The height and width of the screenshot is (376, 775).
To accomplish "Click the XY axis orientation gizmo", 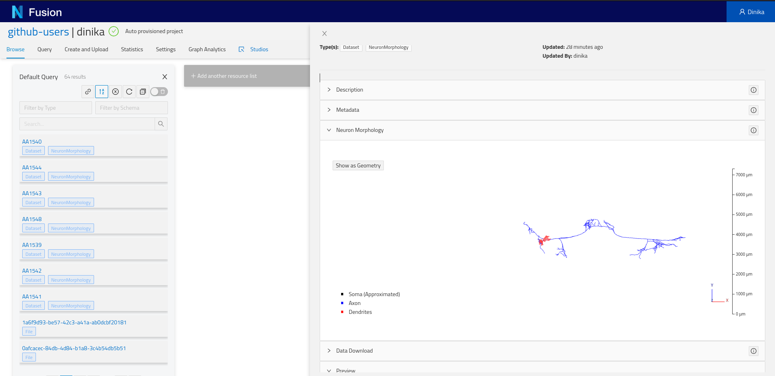I will (x=719, y=293).
